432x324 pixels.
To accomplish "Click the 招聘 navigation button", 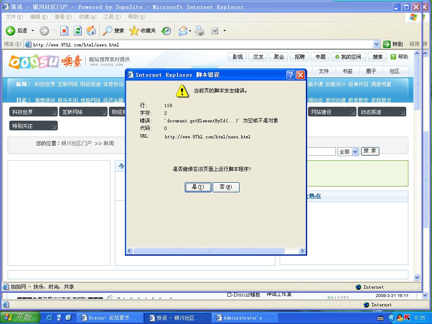I will (300, 57).
